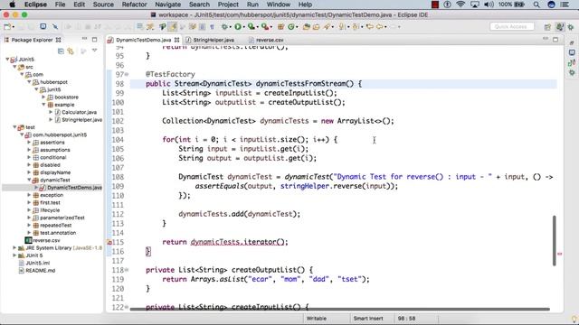
Task: Click the volume icon in menu bar
Action: coord(489,5)
